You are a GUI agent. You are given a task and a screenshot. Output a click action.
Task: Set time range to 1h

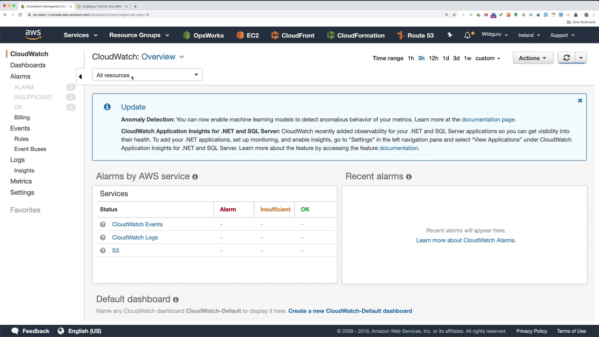point(411,58)
